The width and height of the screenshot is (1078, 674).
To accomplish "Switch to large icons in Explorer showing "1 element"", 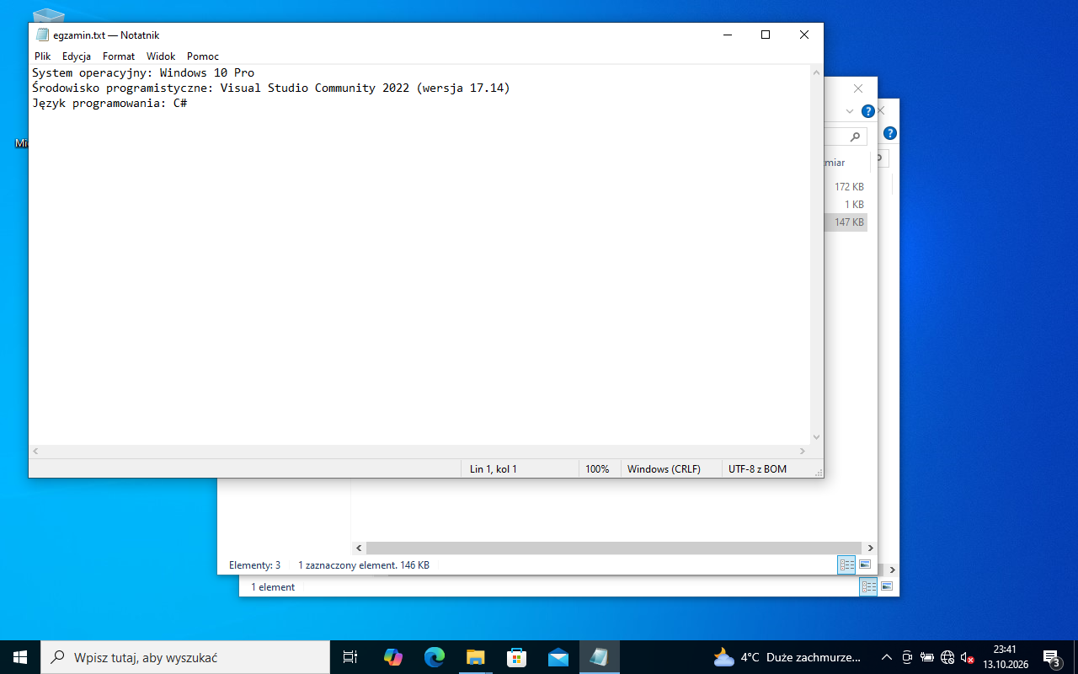I will 887,587.
